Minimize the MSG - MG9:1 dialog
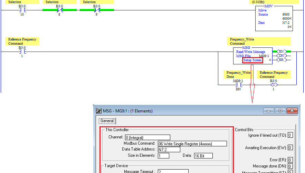 tap(269, 111)
